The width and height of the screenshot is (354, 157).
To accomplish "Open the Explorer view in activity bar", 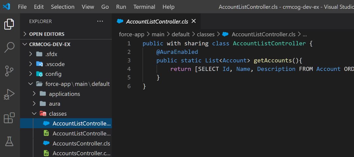I will pyautogui.click(x=9, y=24).
